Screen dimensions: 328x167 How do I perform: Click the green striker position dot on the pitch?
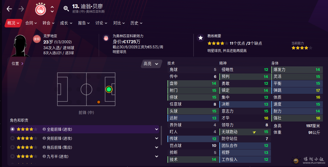109,90
